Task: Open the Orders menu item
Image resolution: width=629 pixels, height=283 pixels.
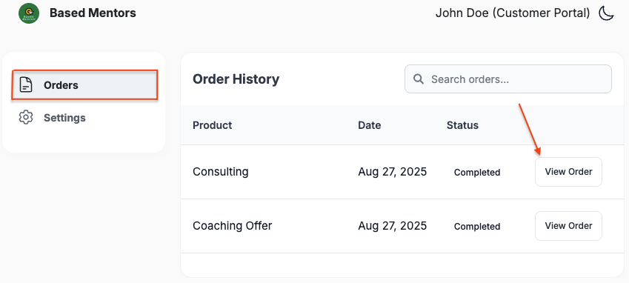Action: [x=84, y=85]
